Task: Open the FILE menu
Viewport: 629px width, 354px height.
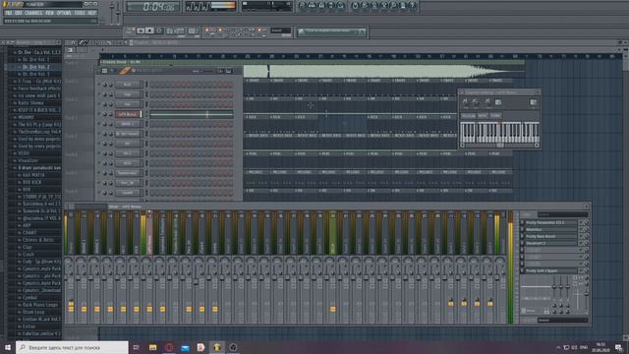Action: pyautogui.click(x=9, y=13)
